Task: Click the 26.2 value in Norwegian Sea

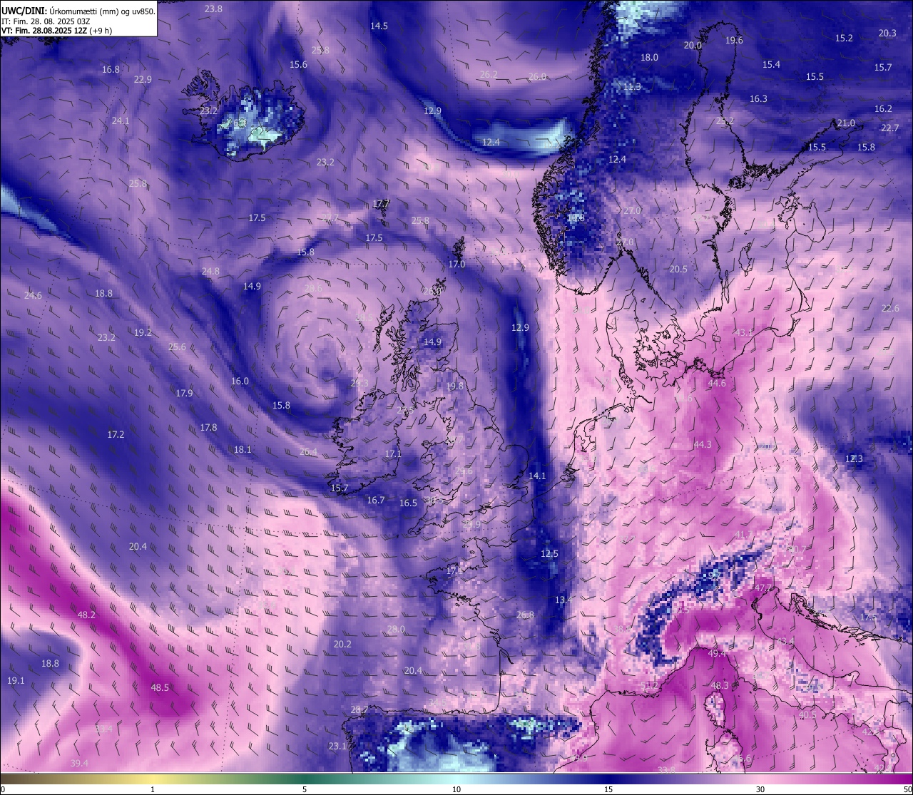Action: (x=489, y=74)
